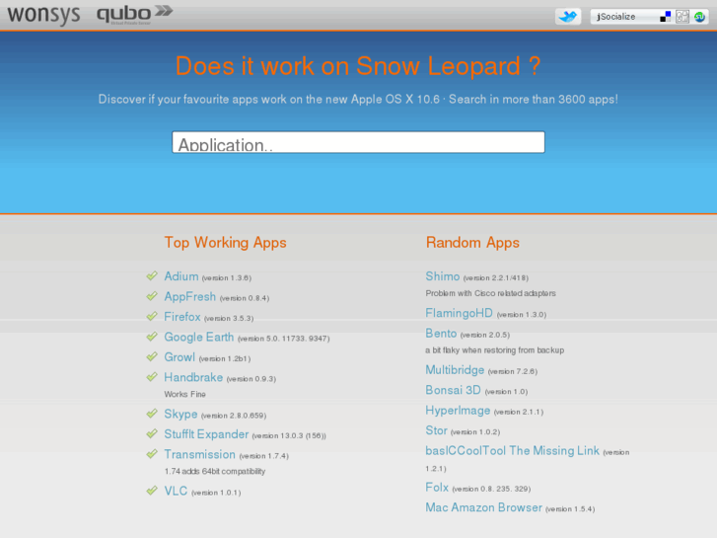Click the 'Random Apps' heading
Screen dimensions: 717x538
[472, 243]
